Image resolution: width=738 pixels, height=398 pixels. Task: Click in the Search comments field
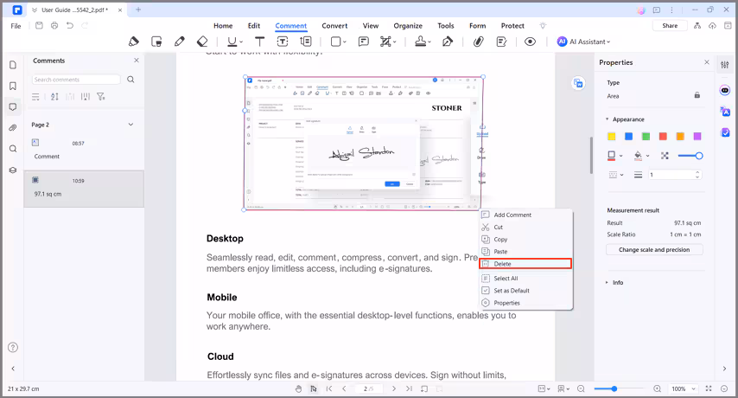78,80
